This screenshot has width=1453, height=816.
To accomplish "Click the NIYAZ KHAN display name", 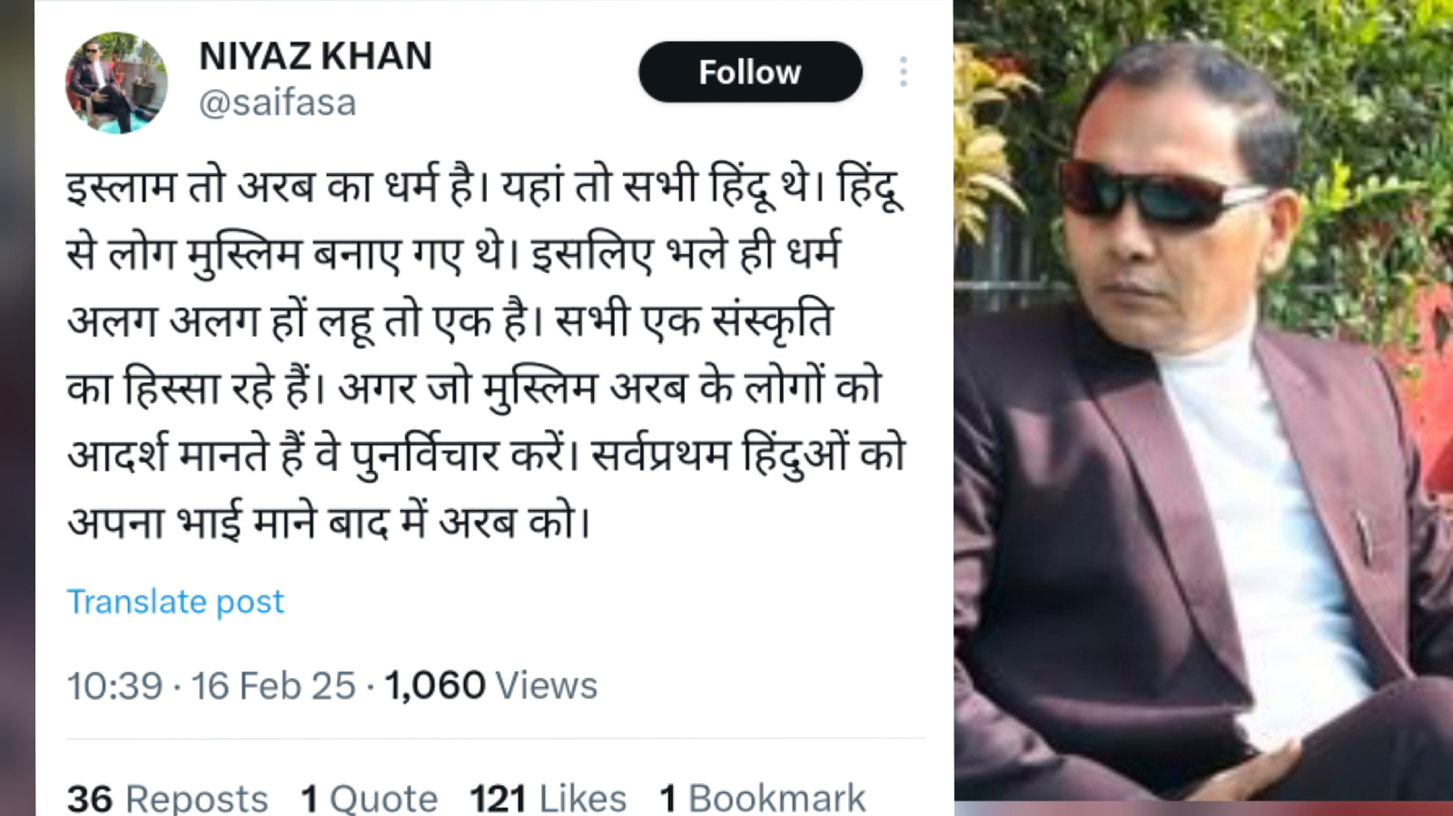I will (x=315, y=56).
